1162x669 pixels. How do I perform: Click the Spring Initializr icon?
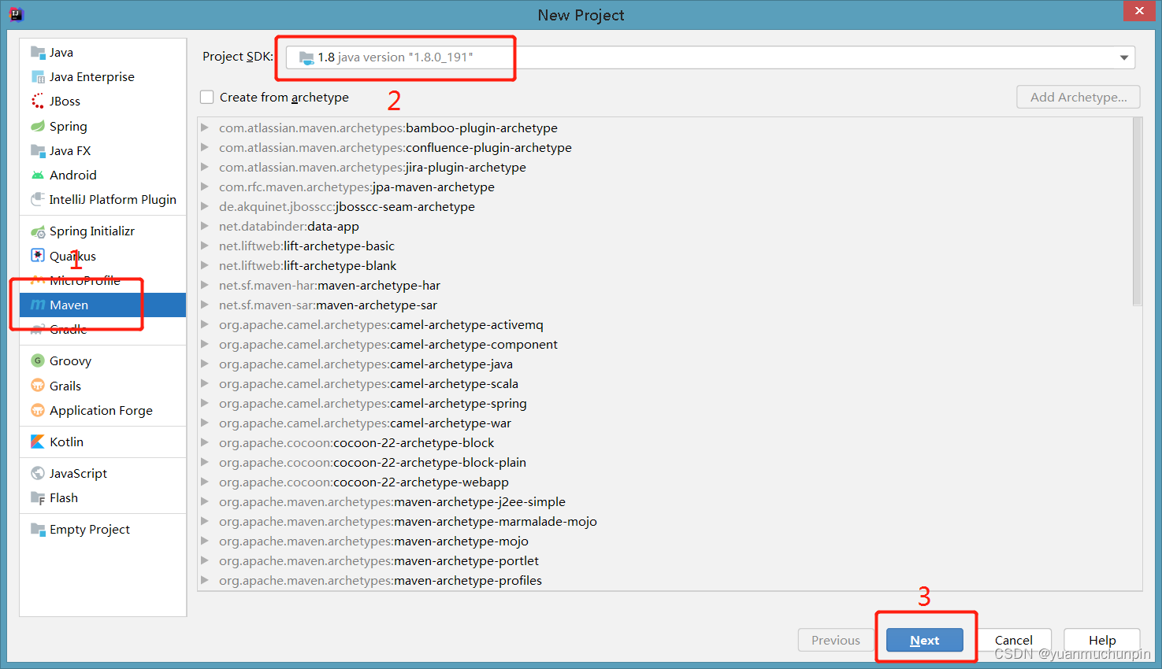coord(38,231)
